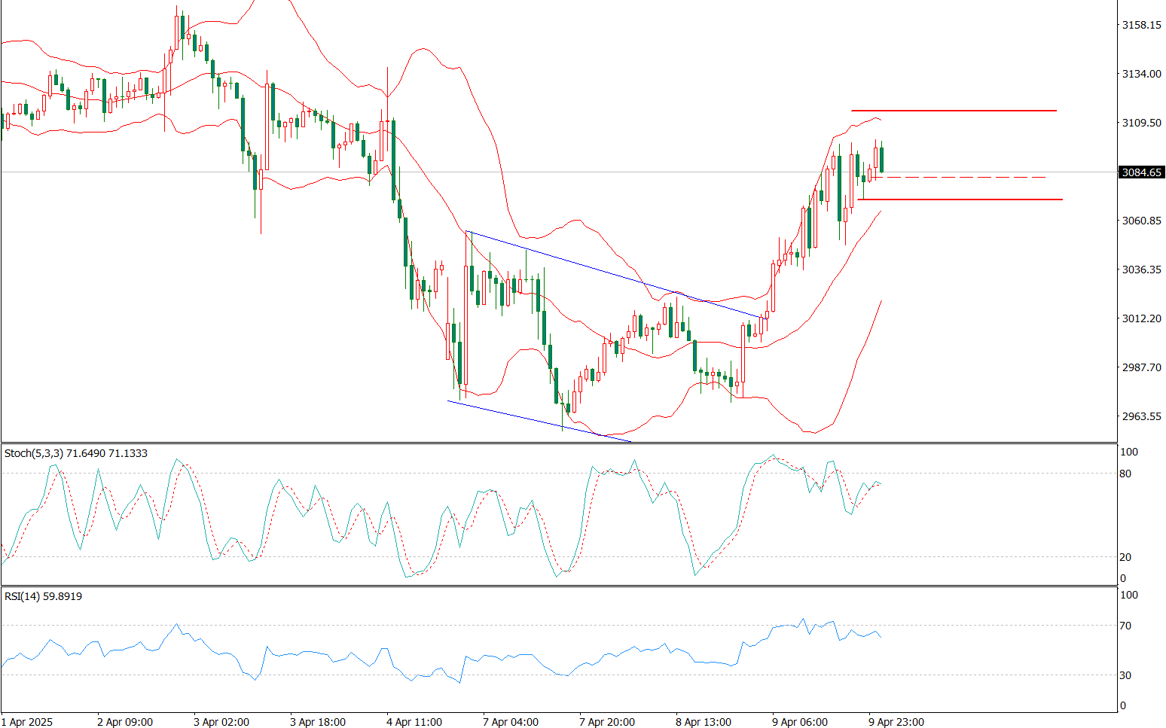This screenshot has width=1166, height=728.
Task: Click the 9 Apr 23:00 time label
Action: click(x=896, y=722)
